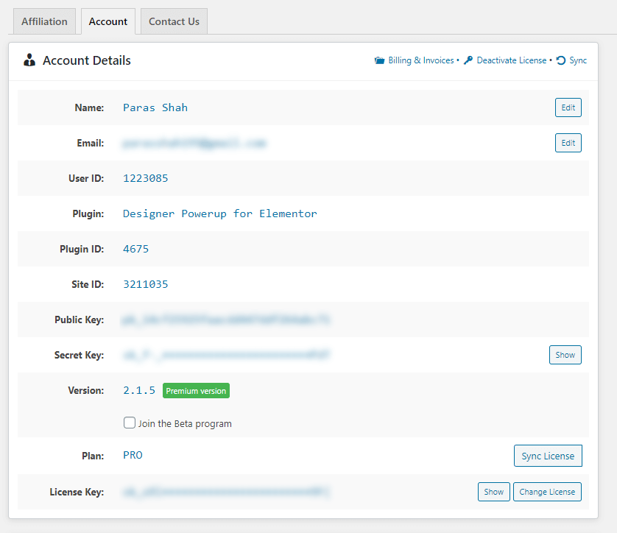Screen dimensions: 617x533
Task: Click the blurred Email value
Action: pos(194,143)
